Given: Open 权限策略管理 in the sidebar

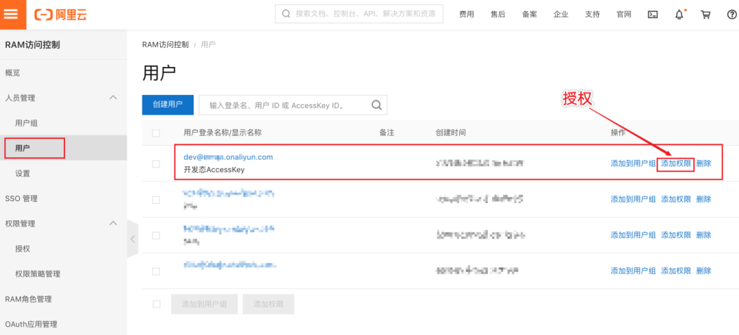Looking at the screenshot, I should pos(38,273).
